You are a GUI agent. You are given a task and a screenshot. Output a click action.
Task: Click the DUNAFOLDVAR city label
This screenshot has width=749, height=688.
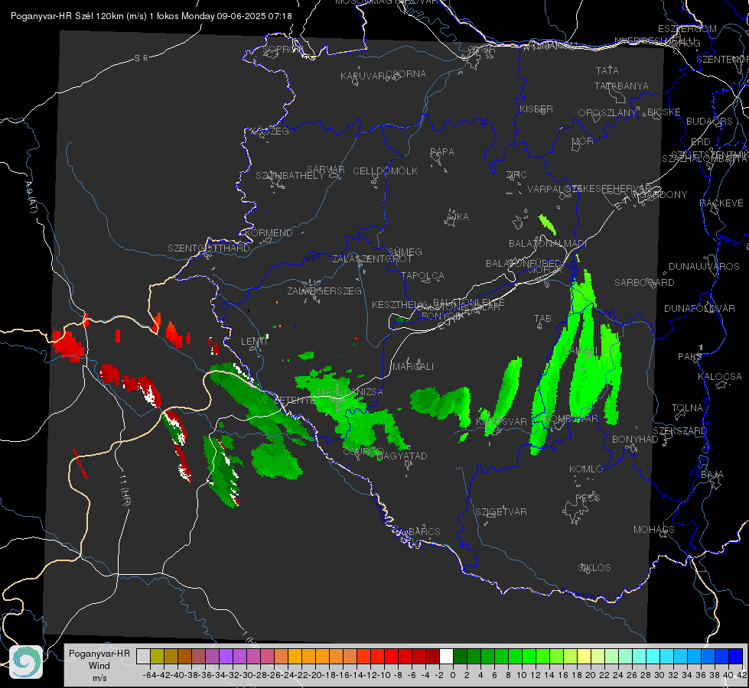[x=699, y=308]
